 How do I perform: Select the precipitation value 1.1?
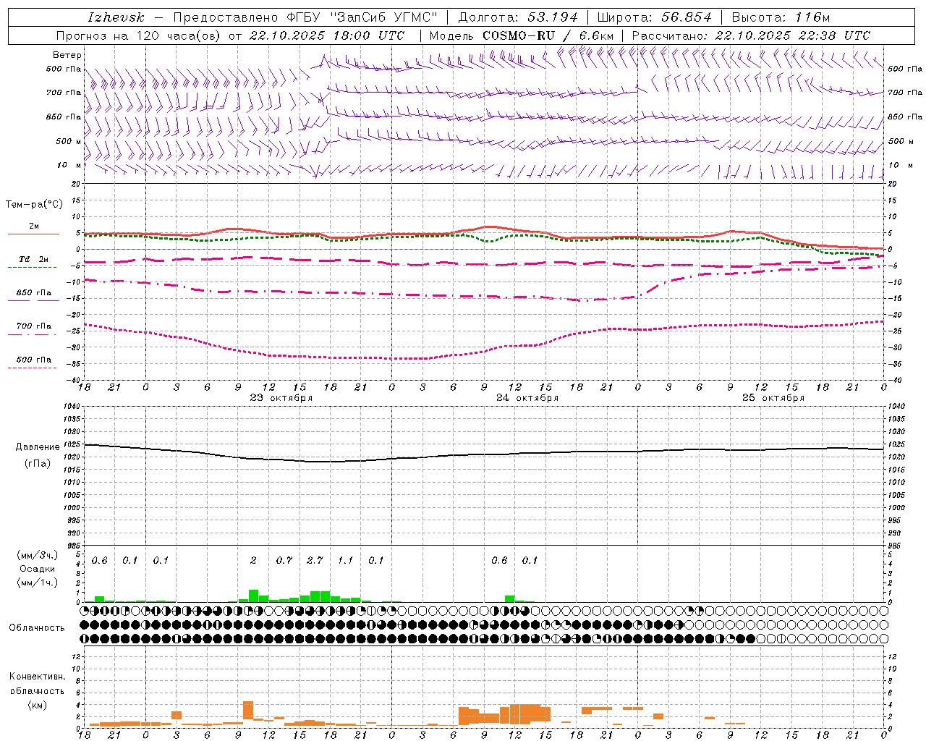346,561
